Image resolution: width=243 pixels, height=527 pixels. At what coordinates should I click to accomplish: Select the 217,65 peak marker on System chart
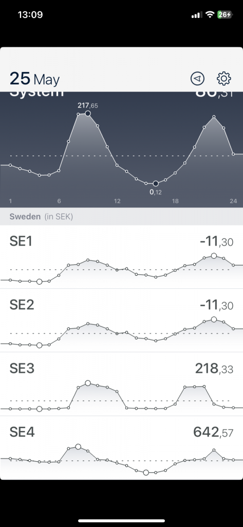coord(88,114)
